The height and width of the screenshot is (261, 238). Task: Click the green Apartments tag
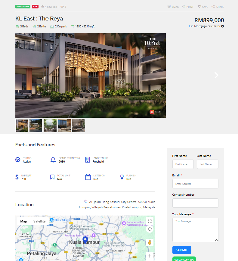click(x=23, y=7)
